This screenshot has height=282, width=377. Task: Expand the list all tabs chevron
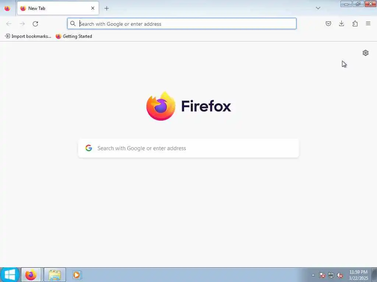click(x=318, y=8)
